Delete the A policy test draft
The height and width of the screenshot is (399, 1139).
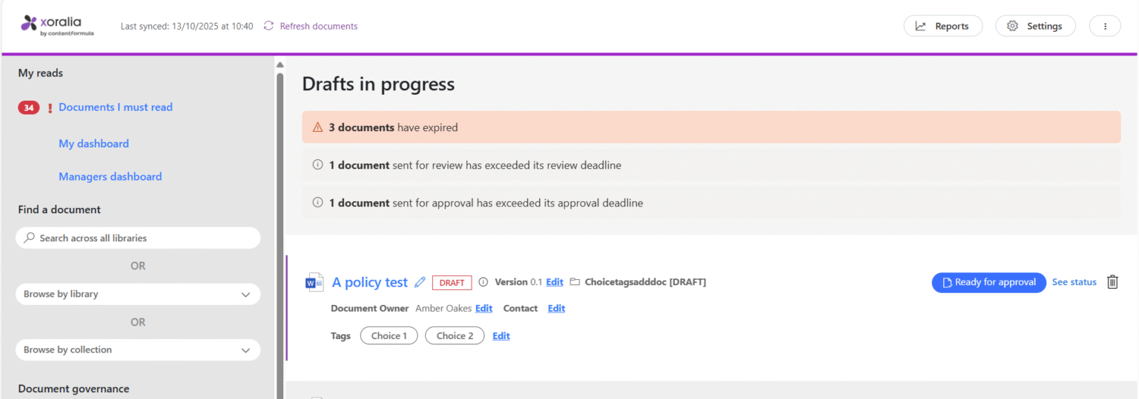[1112, 282]
